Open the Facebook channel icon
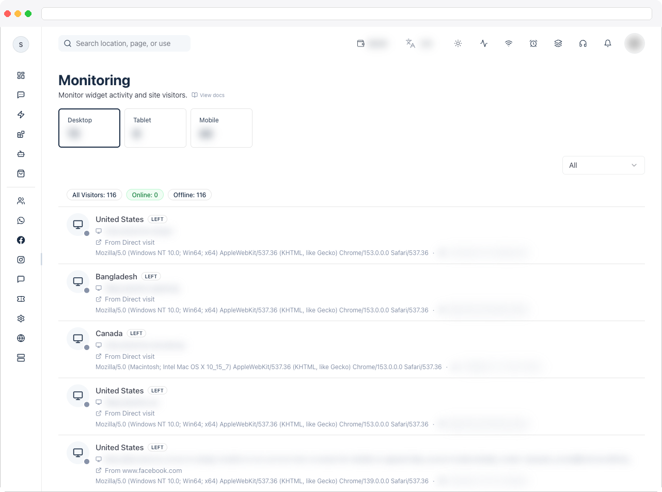Viewport: 662px width, 492px height. [21, 240]
